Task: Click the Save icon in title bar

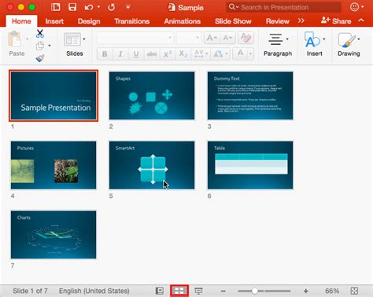Action: pos(72,7)
